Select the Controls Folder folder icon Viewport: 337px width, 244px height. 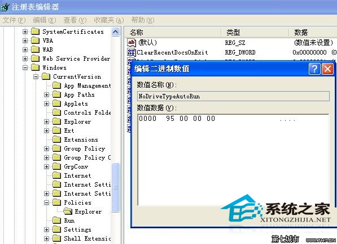57,112
